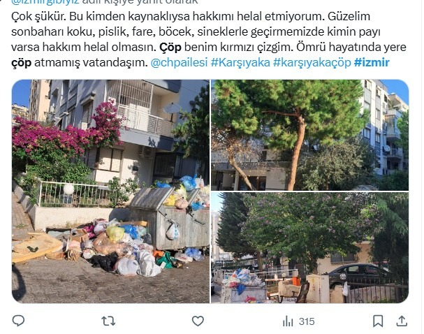Open the #karşıyakaçöp hashtag

tap(312, 62)
